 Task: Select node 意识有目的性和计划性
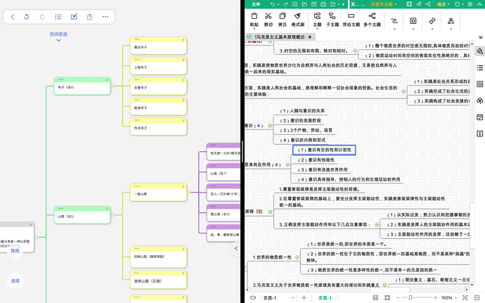pyautogui.click(x=324, y=150)
